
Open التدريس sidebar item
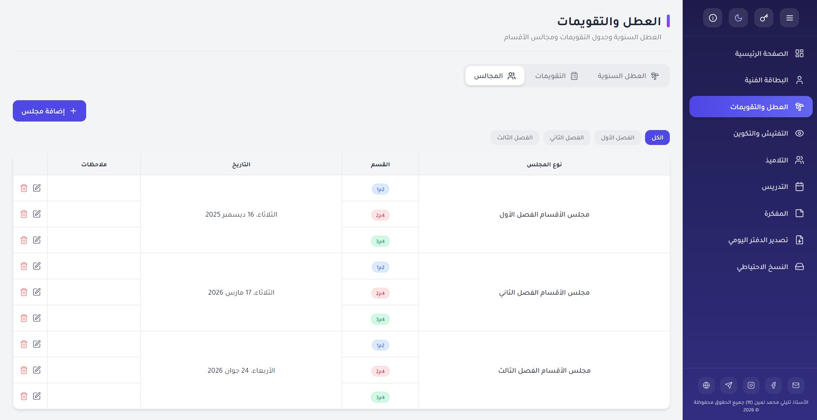(x=751, y=186)
